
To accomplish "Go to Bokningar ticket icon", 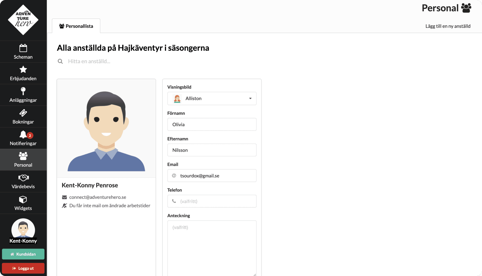I will [x=23, y=113].
